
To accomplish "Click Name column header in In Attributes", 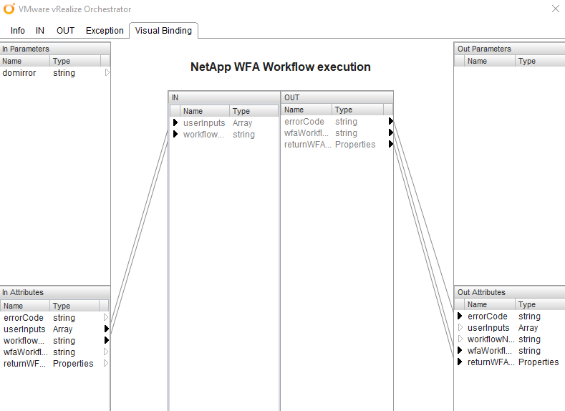I will pyautogui.click(x=25, y=306).
